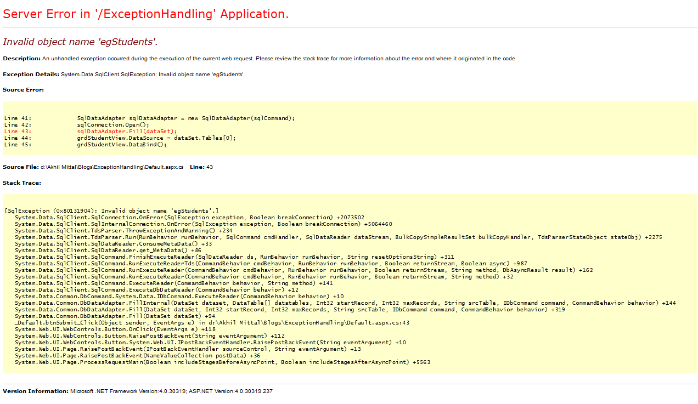
Task: Click the 'Source File:' label
Action: click(21, 167)
